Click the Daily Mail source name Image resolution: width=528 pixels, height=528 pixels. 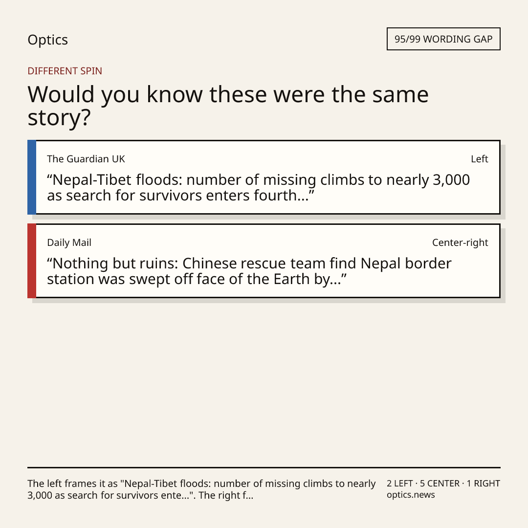click(69, 242)
